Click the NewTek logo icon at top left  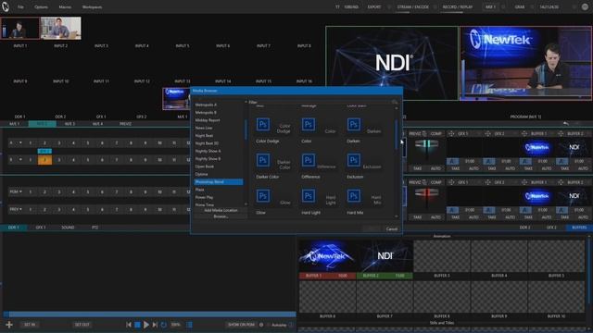(6, 6)
